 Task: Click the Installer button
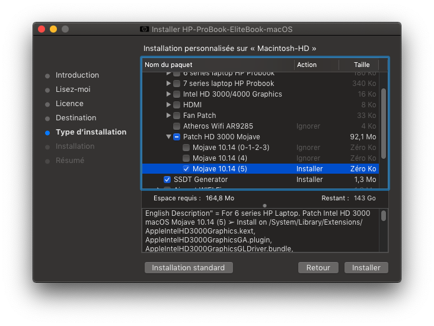click(x=366, y=267)
